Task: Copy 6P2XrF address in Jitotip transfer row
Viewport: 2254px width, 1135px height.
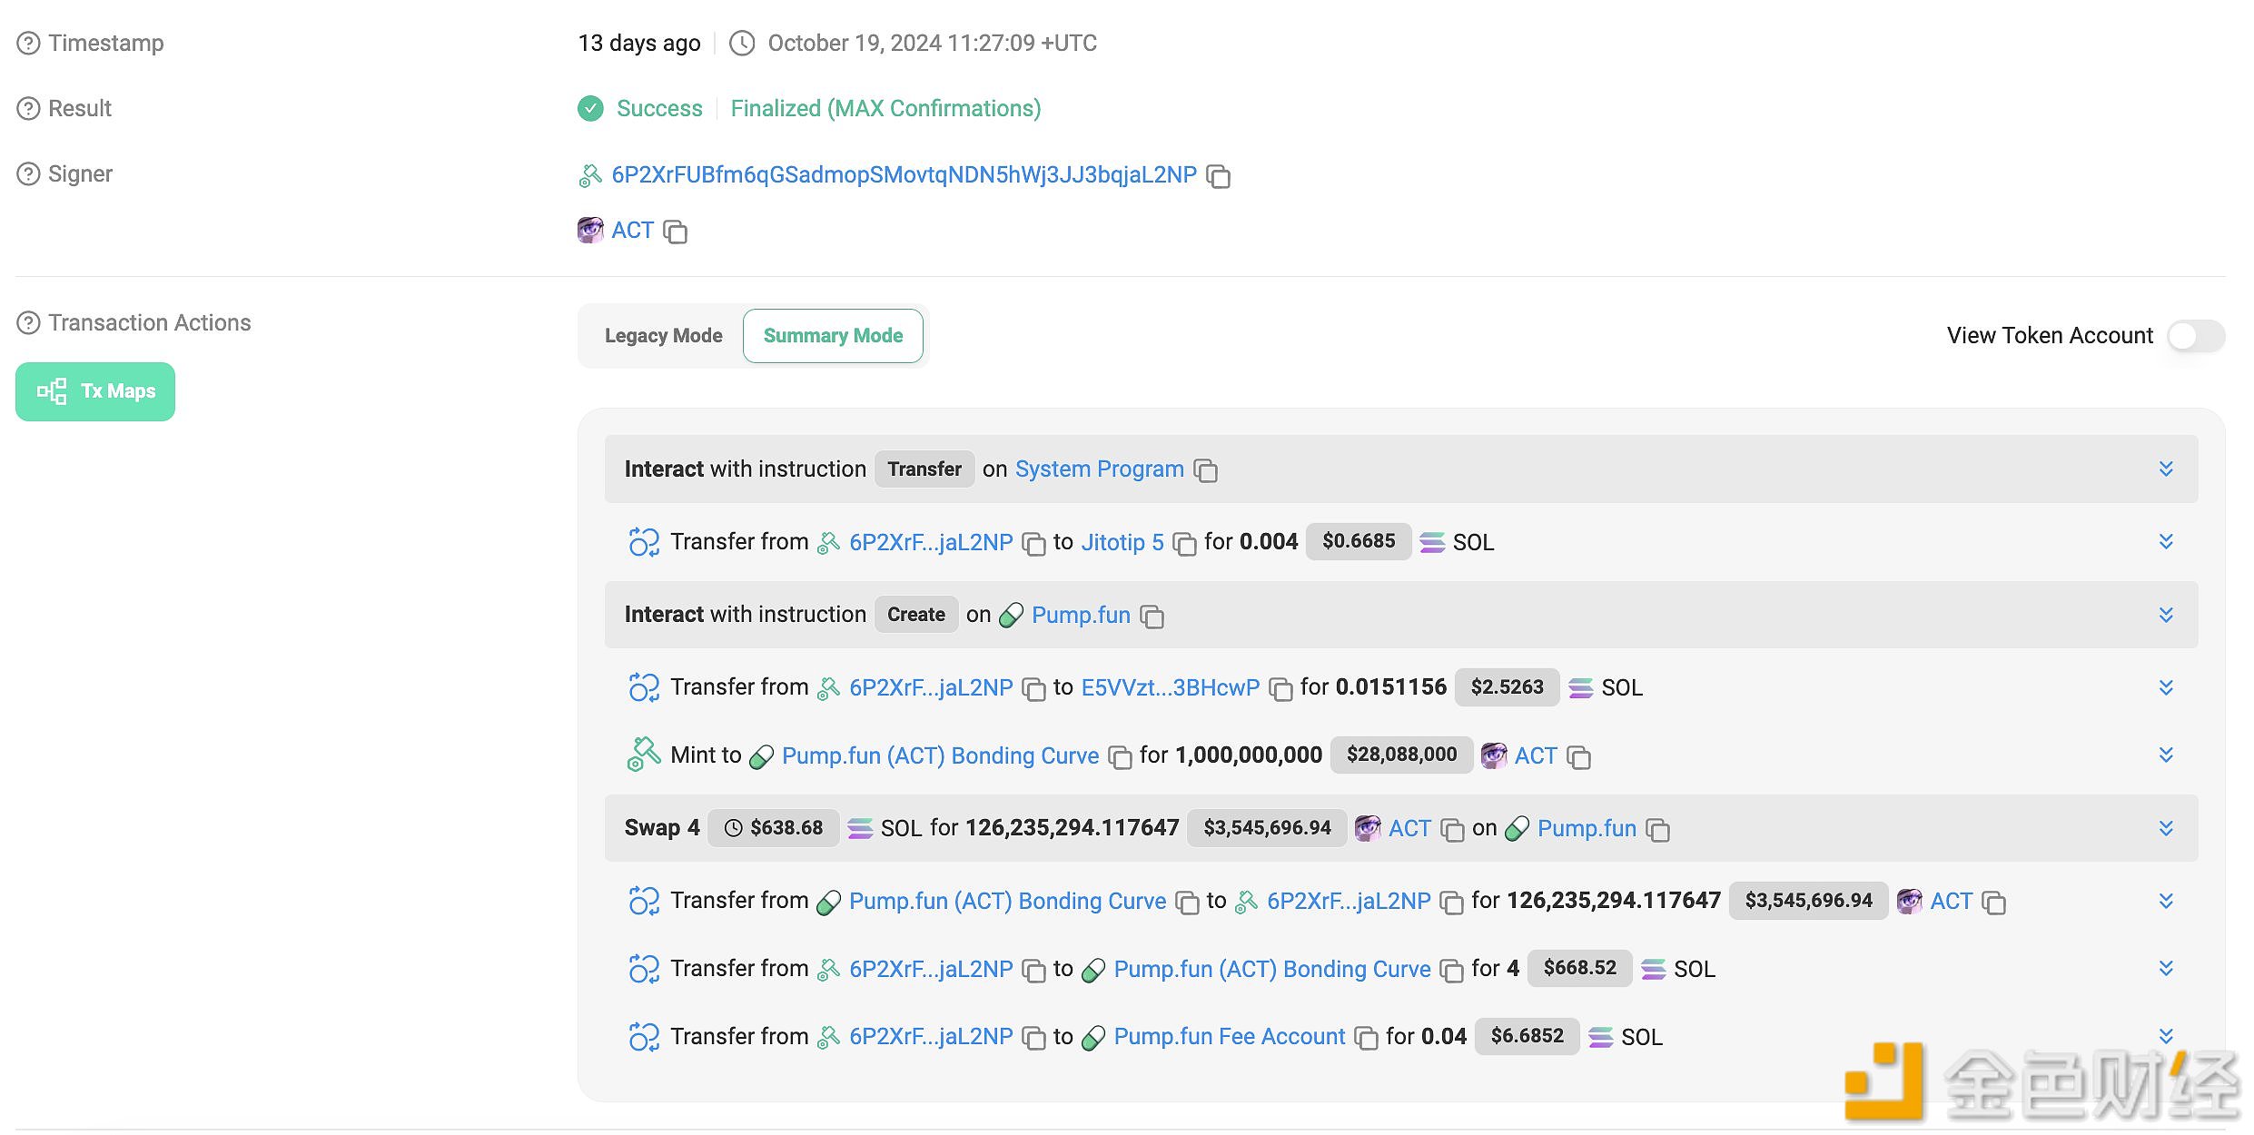Action: (1033, 543)
